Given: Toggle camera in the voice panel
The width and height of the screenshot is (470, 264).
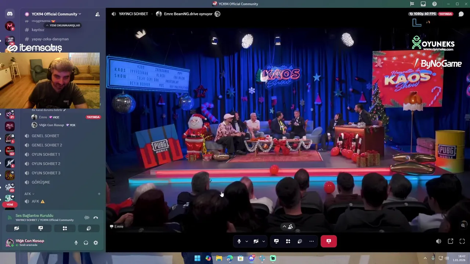Looking at the screenshot, I should [x=17, y=228].
